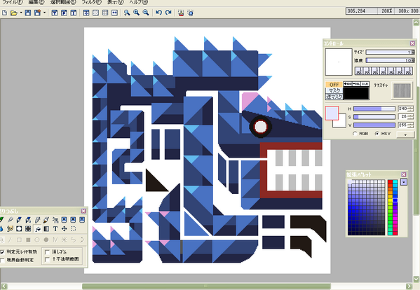The width and height of the screenshot is (420, 290).
Task: Open the extended palette dropdown arrow
Action: [x=404, y=182]
